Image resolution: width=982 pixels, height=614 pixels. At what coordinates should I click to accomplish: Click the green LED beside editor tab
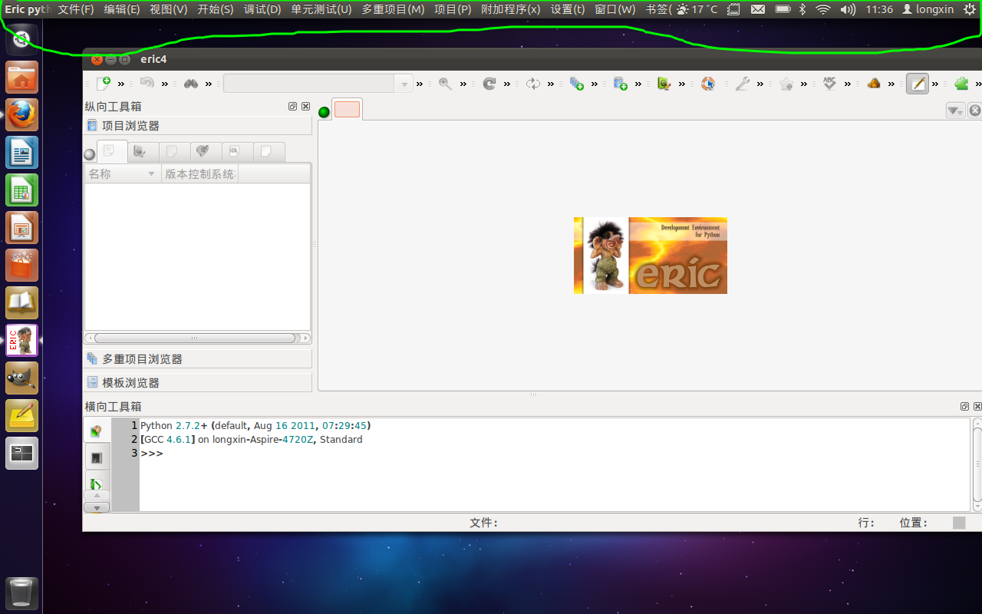click(x=324, y=112)
